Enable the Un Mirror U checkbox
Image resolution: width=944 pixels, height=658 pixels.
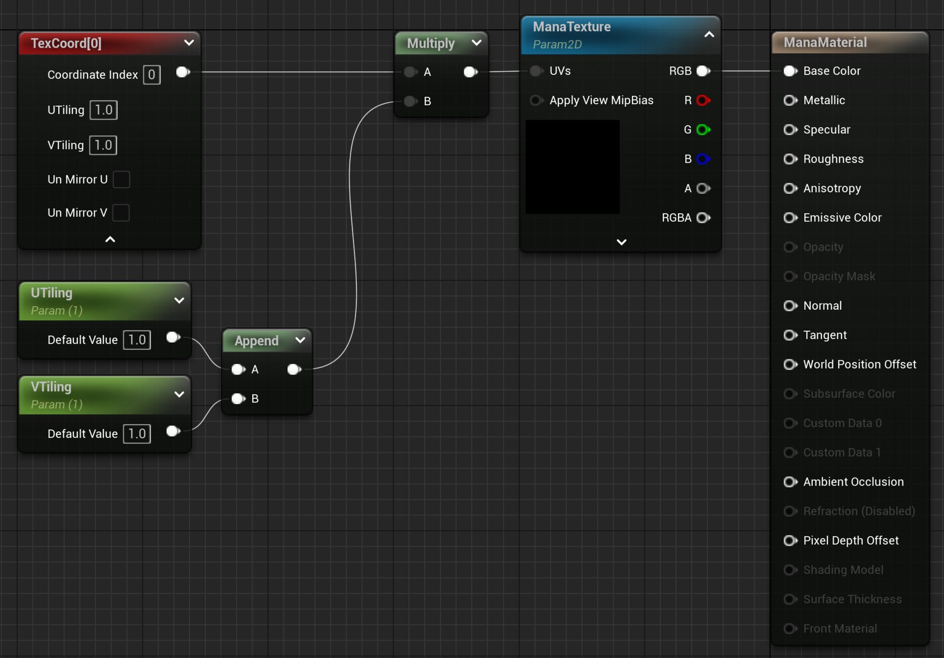[x=121, y=179]
